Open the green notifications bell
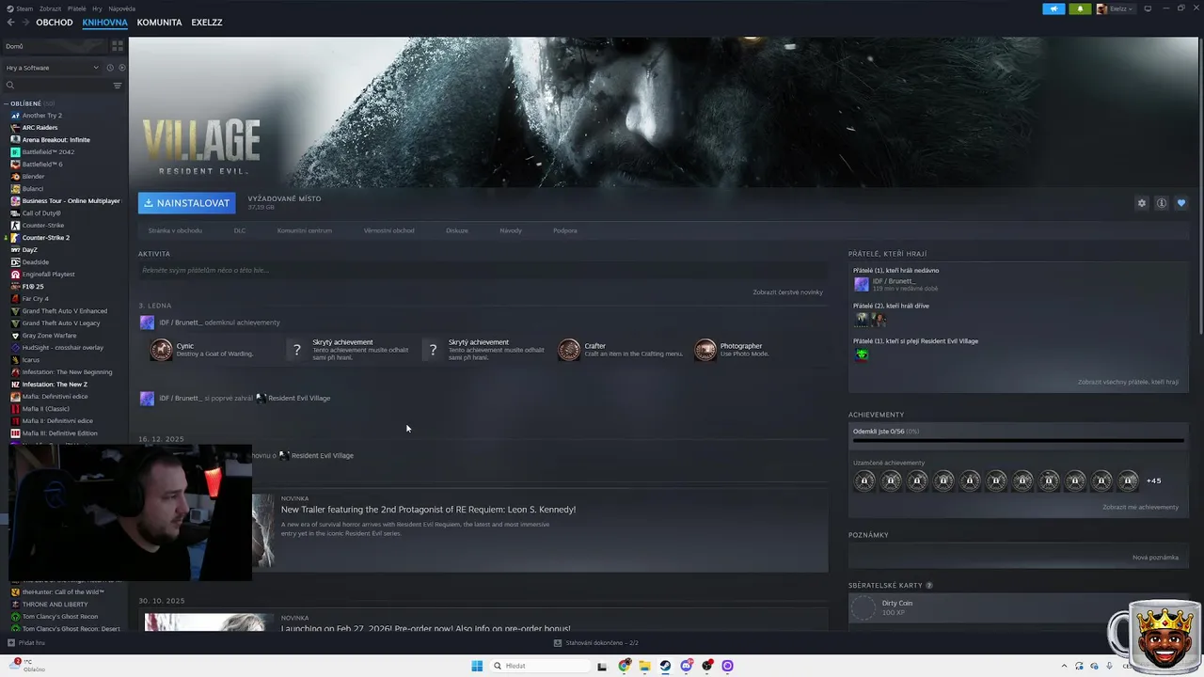This screenshot has height=677, width=1204. pyautogui.click(x=1080, y=8)
